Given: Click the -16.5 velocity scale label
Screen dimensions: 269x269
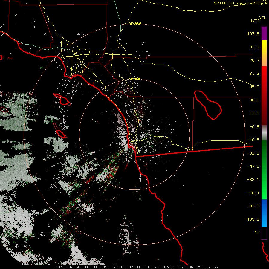Looking at the screenshot, I should click(253, 140).
